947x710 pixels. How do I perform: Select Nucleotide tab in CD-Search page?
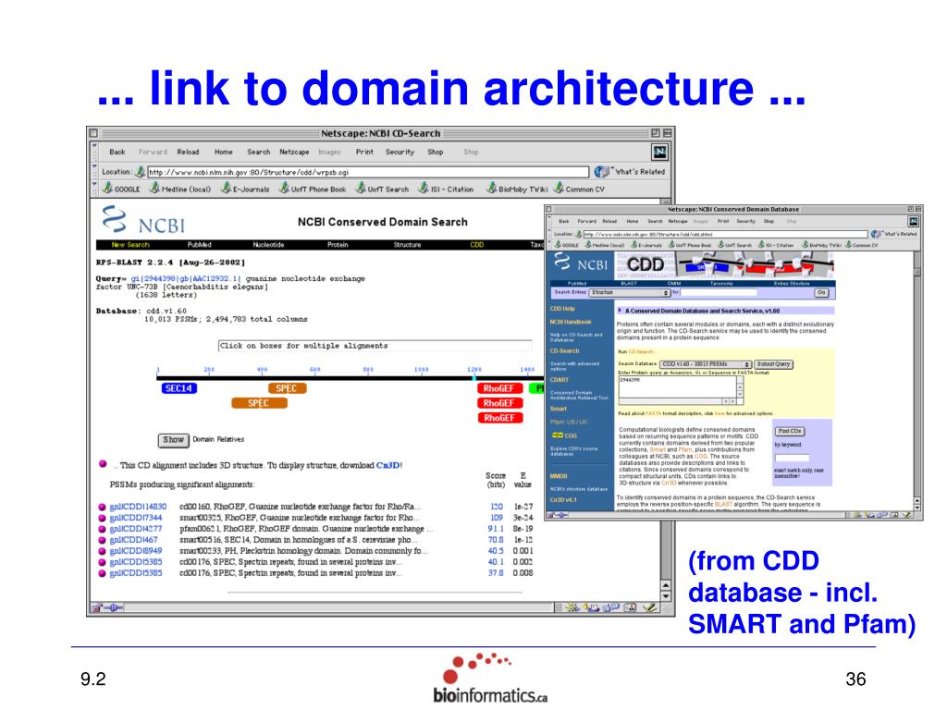coord(268,245)
